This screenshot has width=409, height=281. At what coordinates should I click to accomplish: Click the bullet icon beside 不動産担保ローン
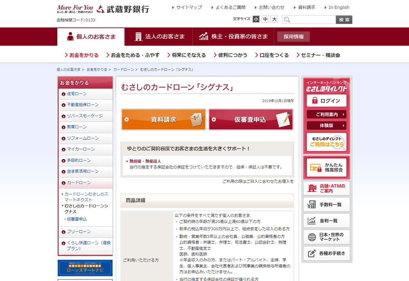pyautogui.click(x=63, y=105)
